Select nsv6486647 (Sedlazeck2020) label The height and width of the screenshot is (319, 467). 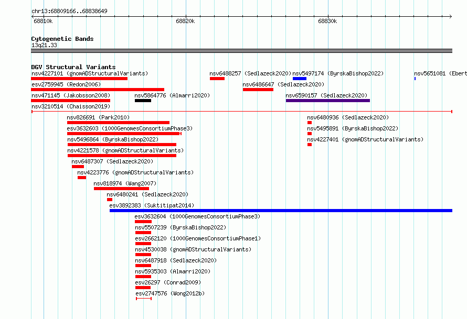coord(283,84)
